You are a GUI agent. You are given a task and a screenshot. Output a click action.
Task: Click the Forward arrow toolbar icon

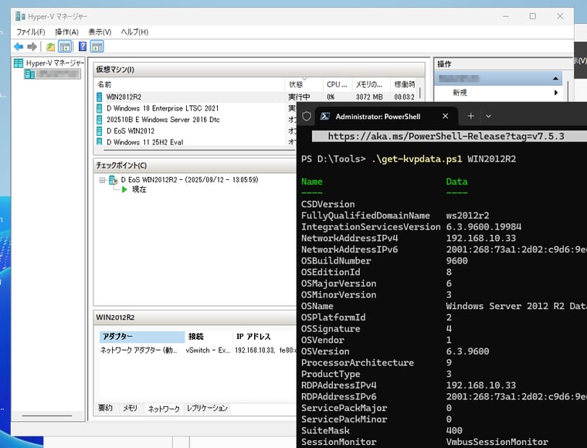click(x=32, y=46)
